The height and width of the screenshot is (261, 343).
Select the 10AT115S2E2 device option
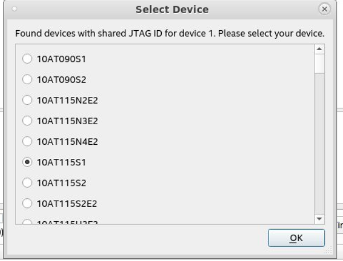tap(26, 203)
